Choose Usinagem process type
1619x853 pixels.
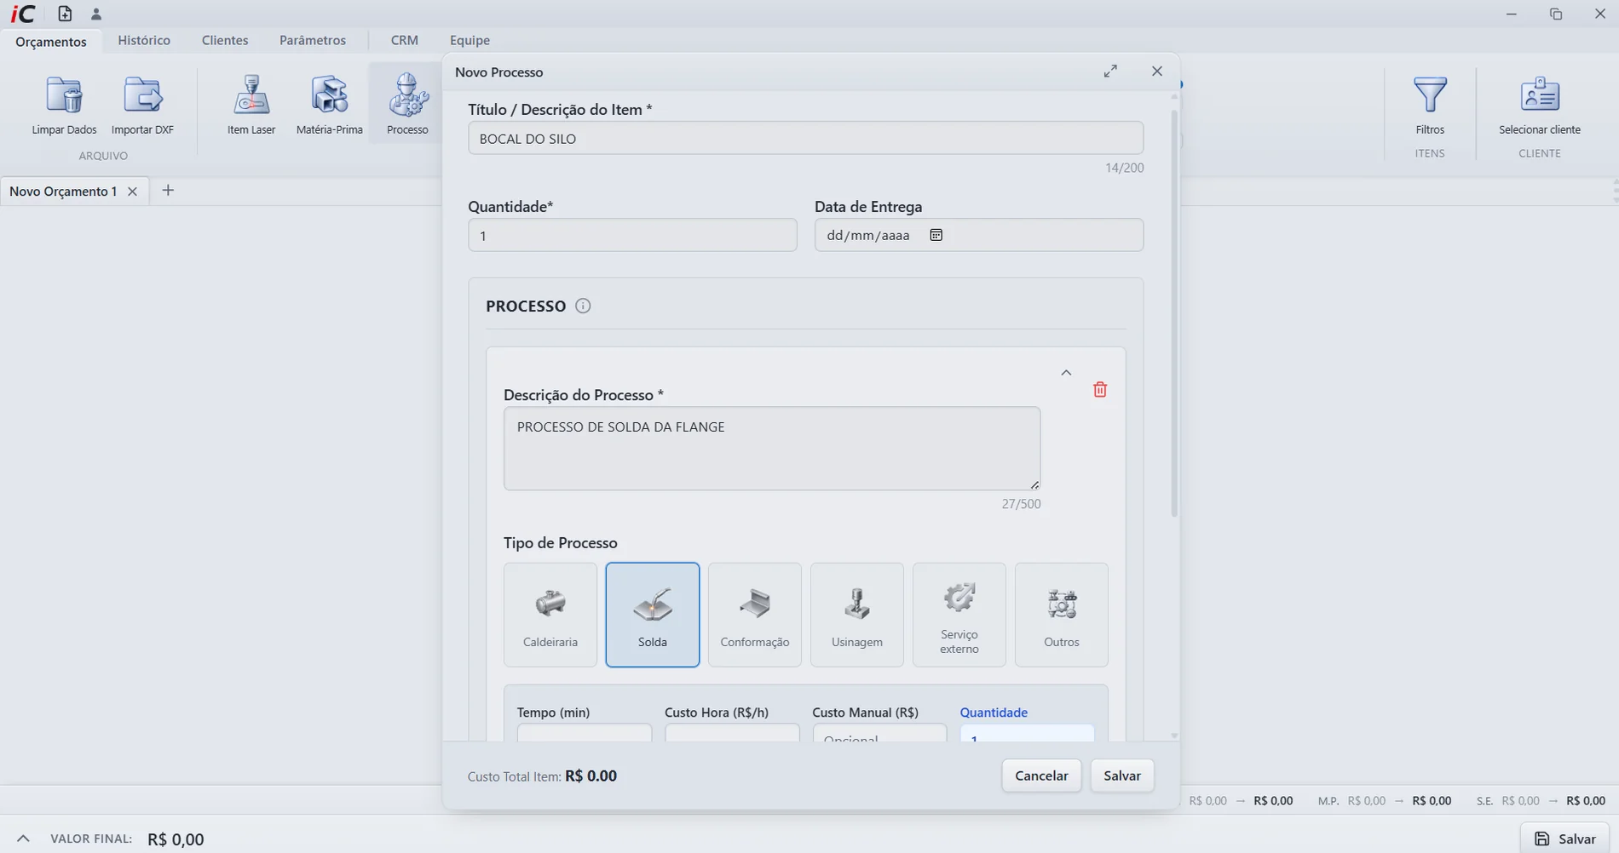857,615
